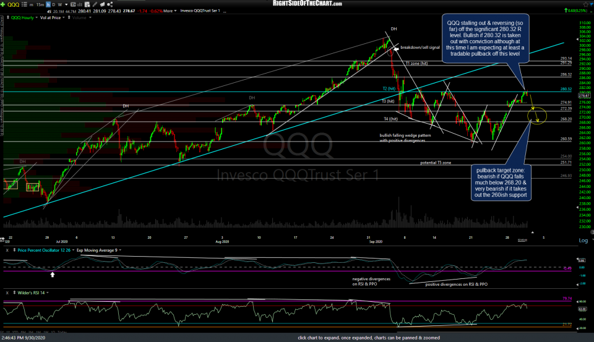Click the 280.32 price level label
This screenshot has width=594, height=342.
pos(566,90)
